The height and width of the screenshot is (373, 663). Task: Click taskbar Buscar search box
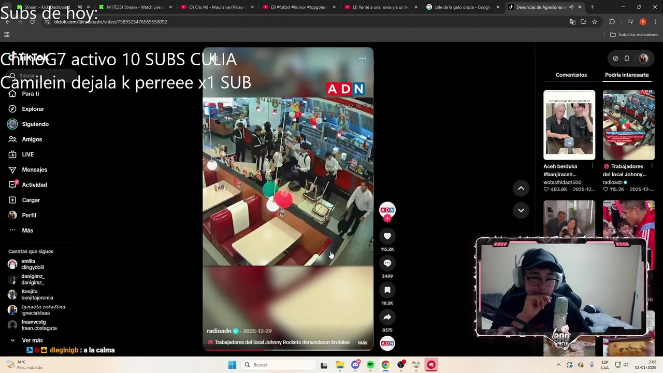pyautogui.click(x=279, y=365)
